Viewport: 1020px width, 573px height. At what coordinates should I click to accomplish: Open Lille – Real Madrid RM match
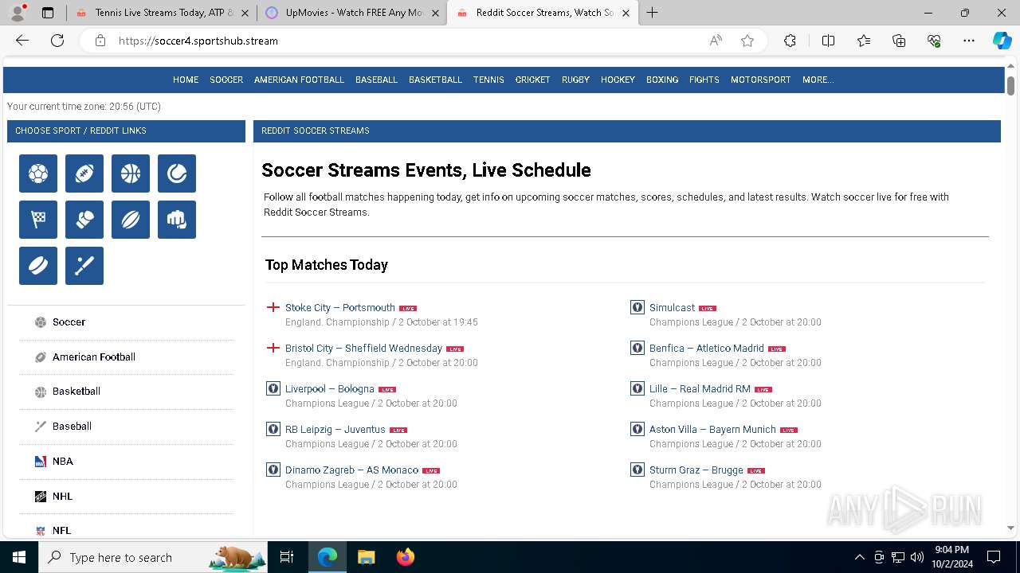click(x=700, y=389)
